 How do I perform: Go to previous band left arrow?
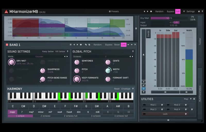pyautogui.click(x=128, y=45)
